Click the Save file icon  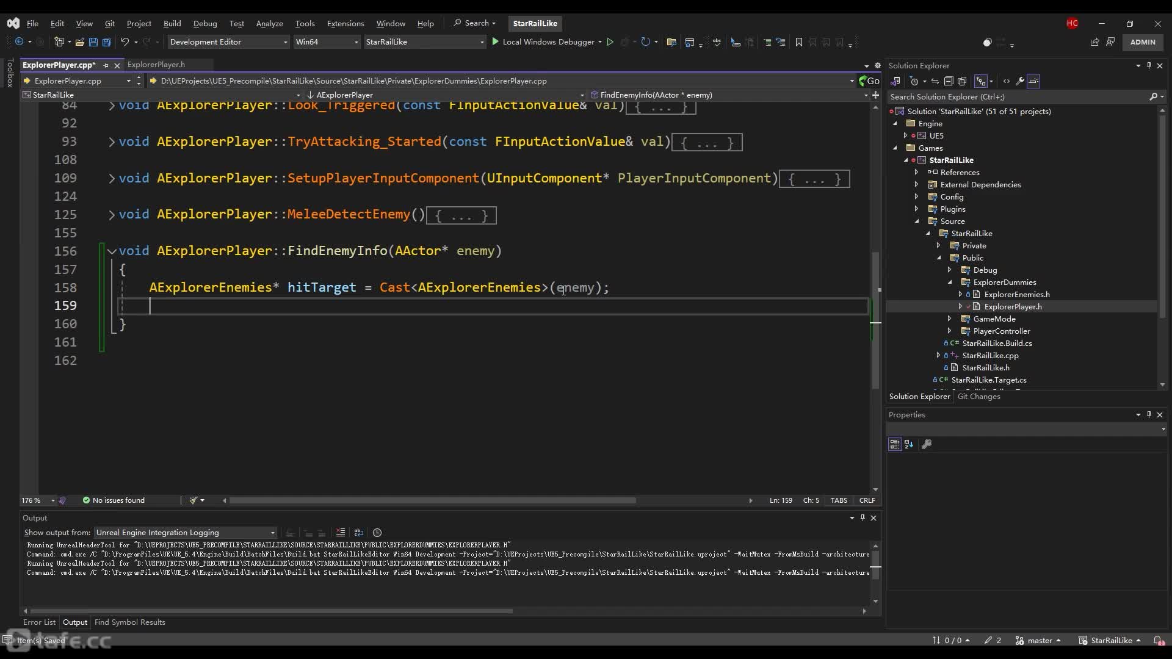pyautogui.click(x=93, y=42)
